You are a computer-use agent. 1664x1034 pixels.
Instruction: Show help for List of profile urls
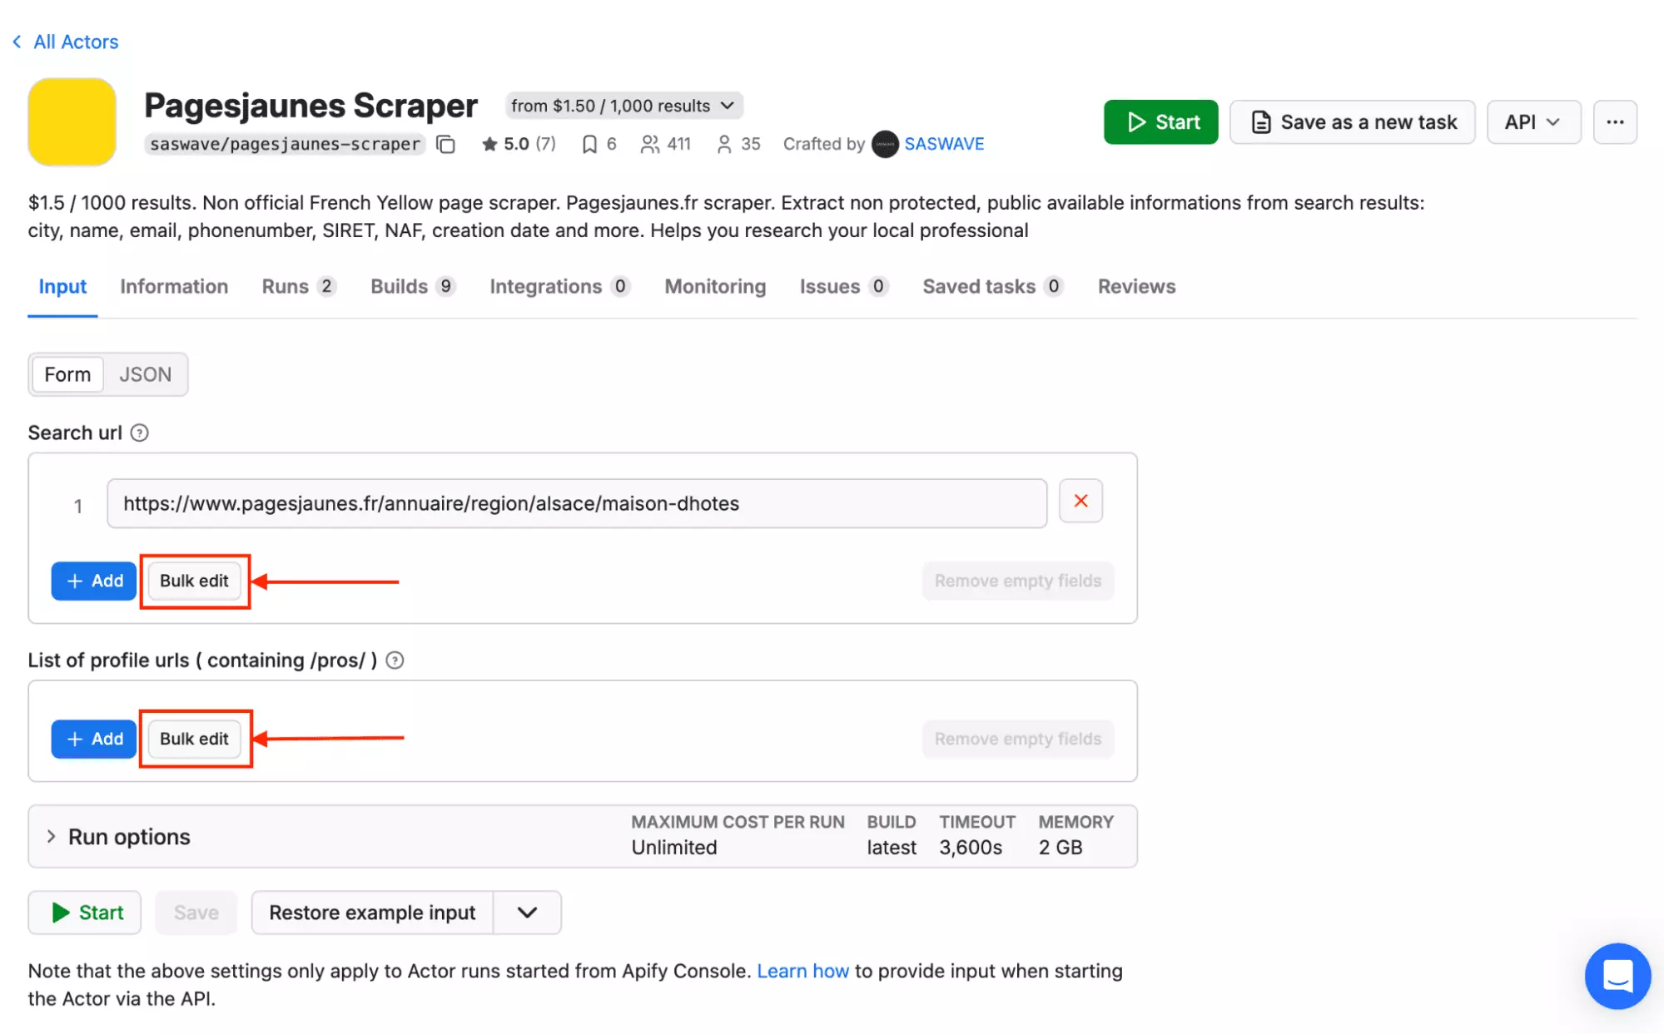[395, 660]
